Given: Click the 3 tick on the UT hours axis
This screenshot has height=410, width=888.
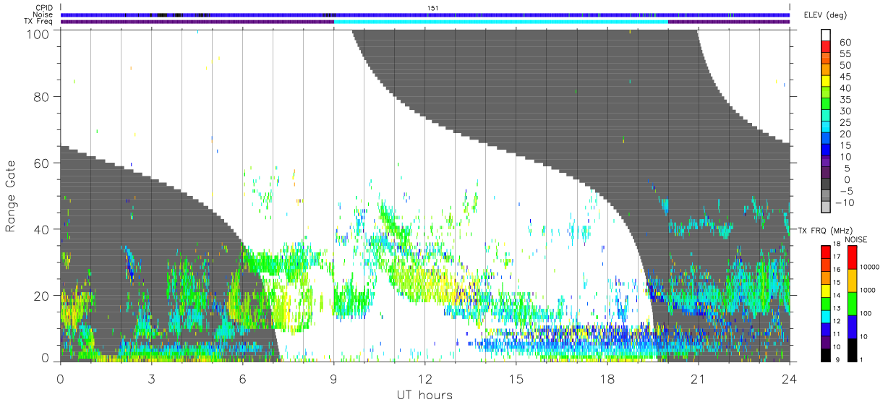Looking at the screenshot, I should coord(151,379).
